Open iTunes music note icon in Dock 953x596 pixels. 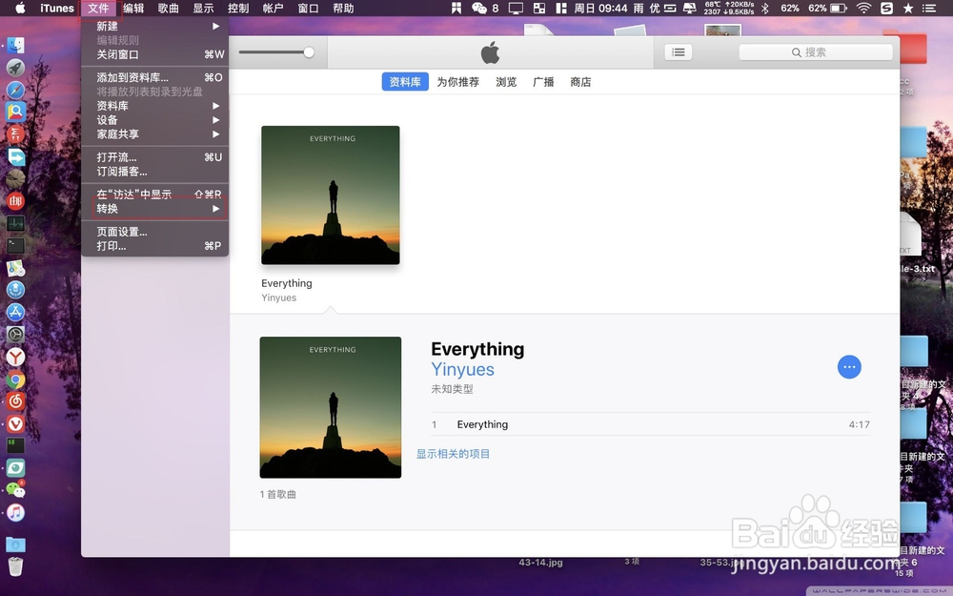click(16, 513)
